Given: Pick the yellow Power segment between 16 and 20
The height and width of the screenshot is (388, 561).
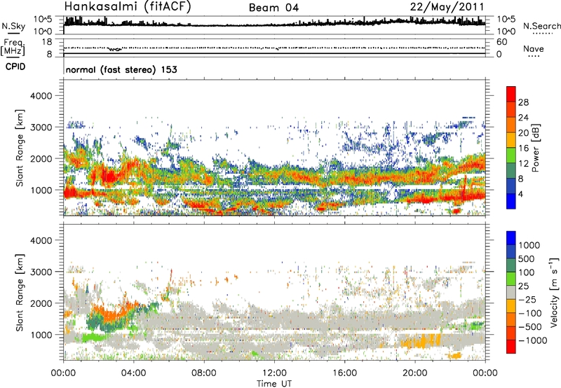Looking at the screenshot, I should click(511, 140).
